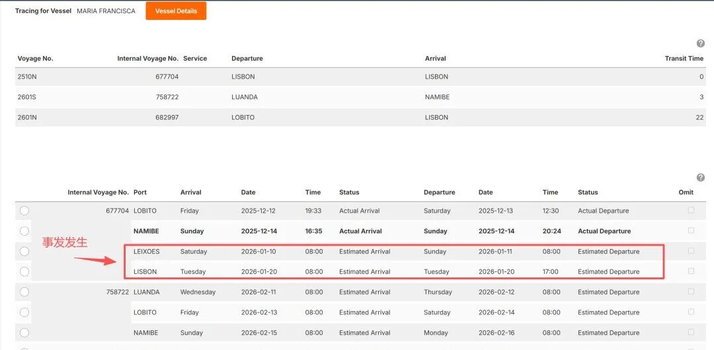The image size is (714, 350).
Task: Click the LEIXOES port name
Action: (147, 251)
